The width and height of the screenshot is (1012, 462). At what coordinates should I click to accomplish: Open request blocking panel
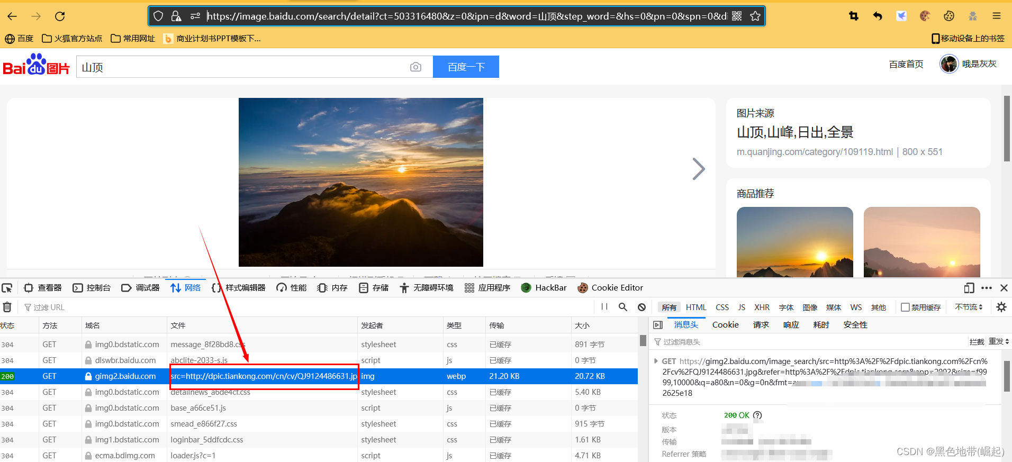click(x=641, y=307)
